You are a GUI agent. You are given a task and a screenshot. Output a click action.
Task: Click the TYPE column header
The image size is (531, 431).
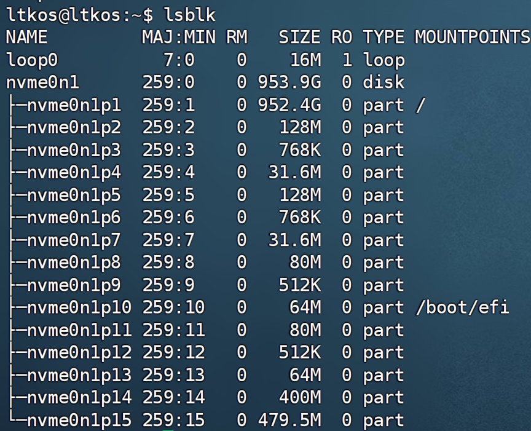point(383,38)
